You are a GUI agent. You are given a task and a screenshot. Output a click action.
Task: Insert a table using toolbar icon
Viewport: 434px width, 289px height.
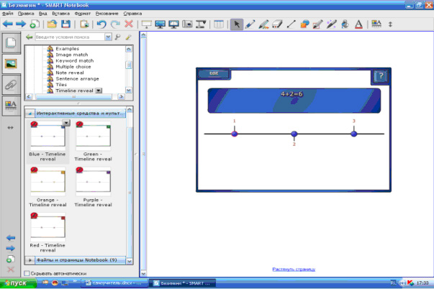click(x=219, y=24)
